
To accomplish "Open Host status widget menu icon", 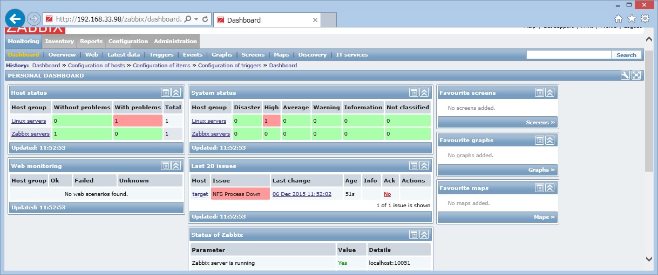I will [166, 93].
